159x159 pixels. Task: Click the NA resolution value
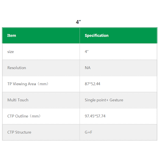[88, 68]
